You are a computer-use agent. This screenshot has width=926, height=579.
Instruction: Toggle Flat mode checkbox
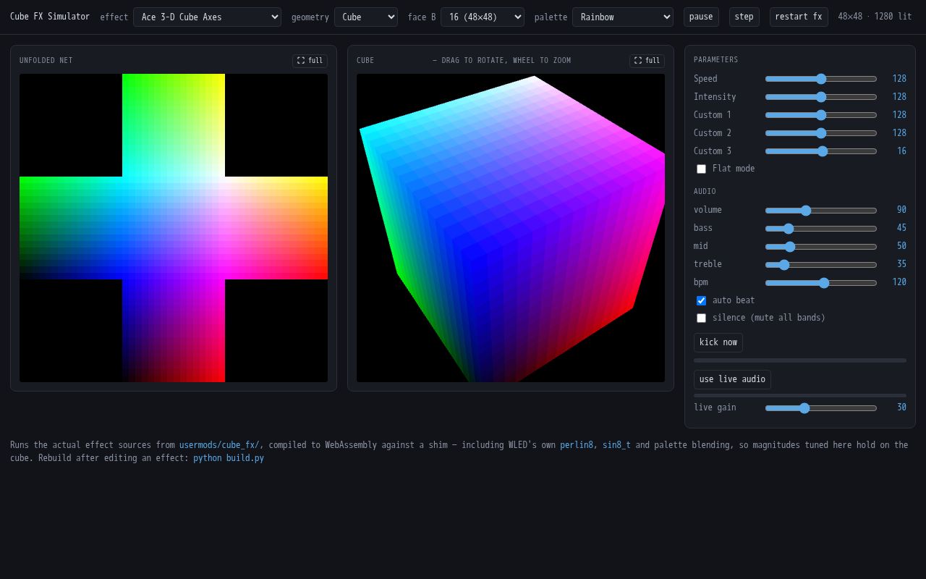tap(701, 169)
